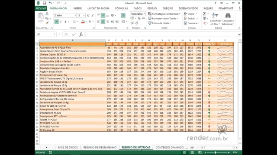Screen dimensions: 277x155
Task: Open ARQUIVO file menu
Action: point(41,8)
